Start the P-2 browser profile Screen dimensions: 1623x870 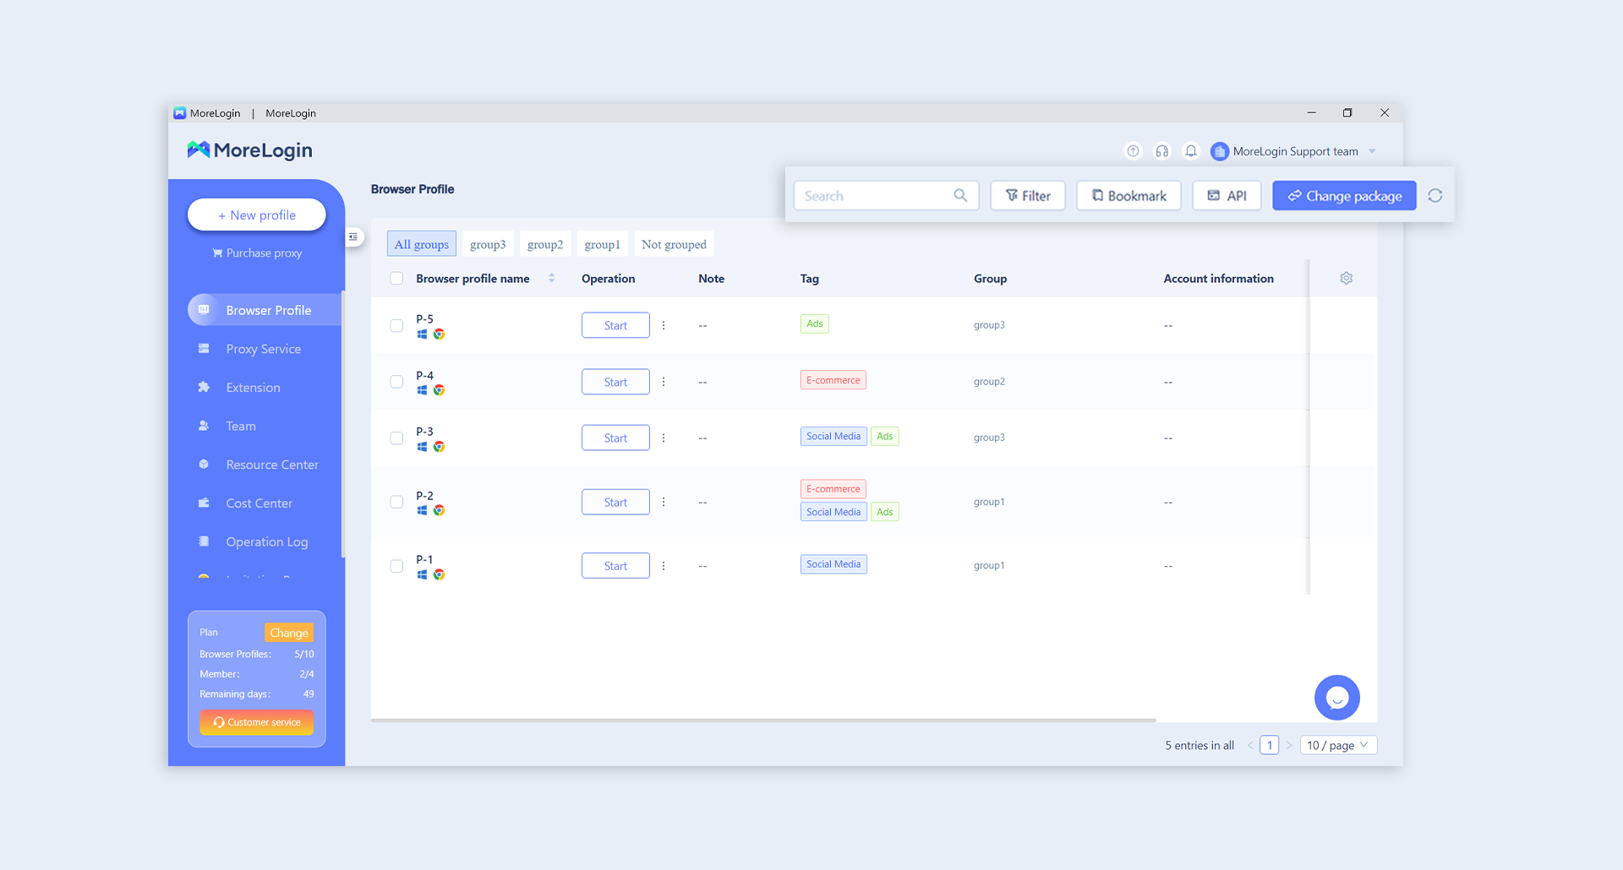tap(615, 502)
